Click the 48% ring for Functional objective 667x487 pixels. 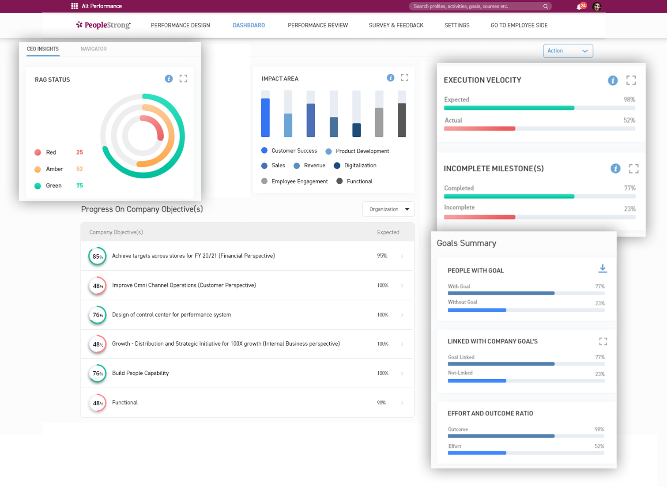[x=98, y=403]
